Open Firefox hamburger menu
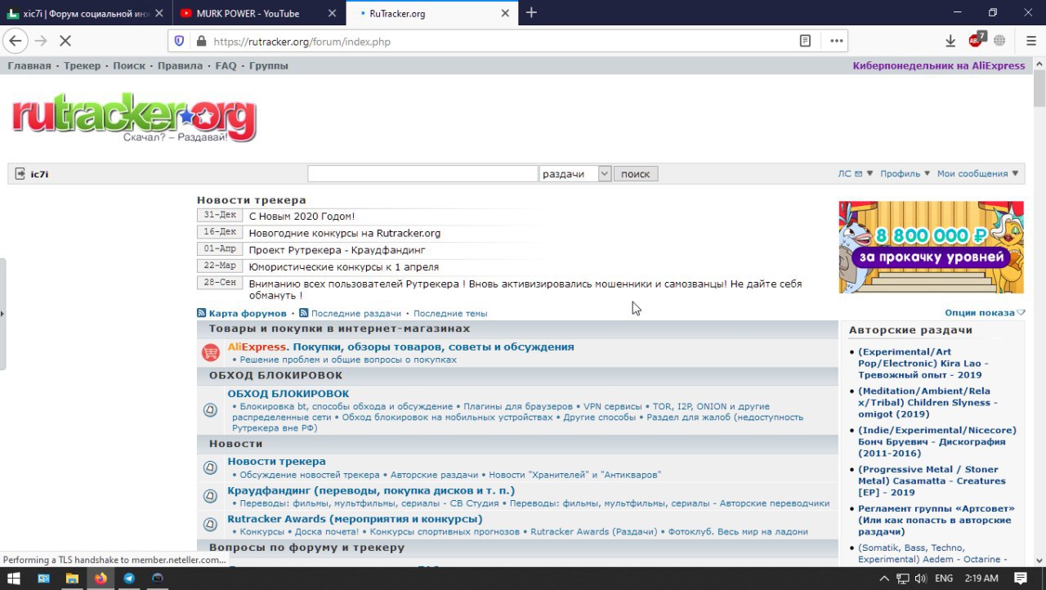1046x590 pixels. click(x=1031, y=41)
